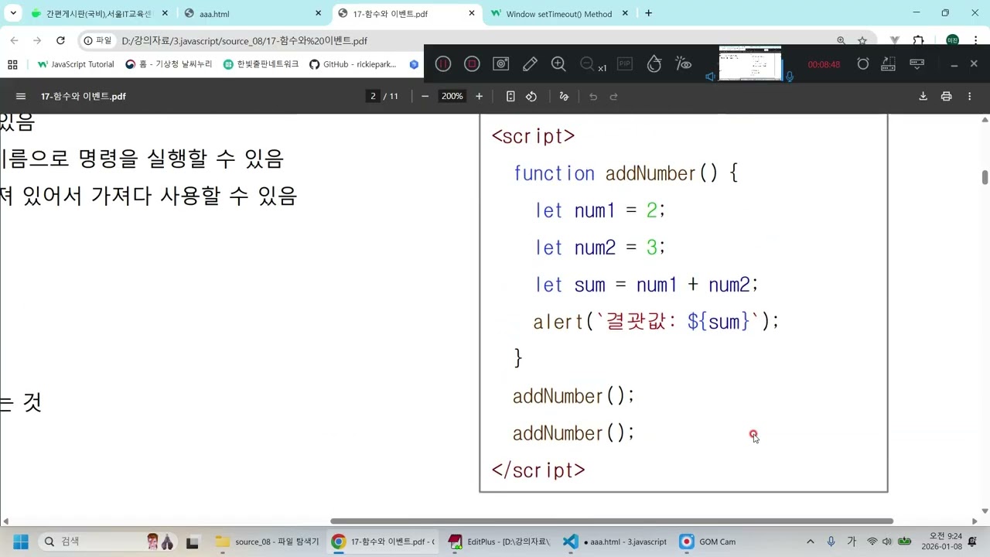Pause the GOM Cam recording
The width and height of the screenshot is (990, 557).
(443, 64)
